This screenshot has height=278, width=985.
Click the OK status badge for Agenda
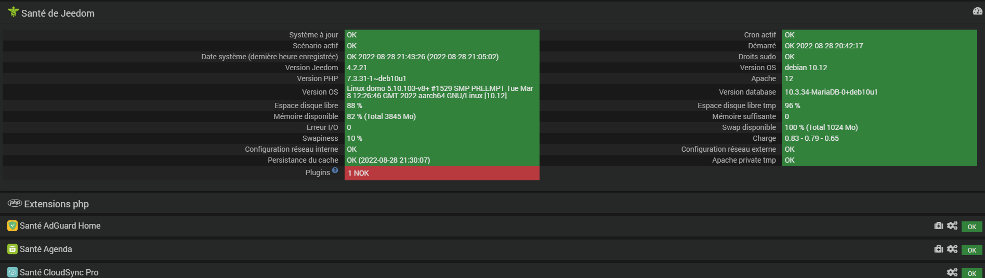971,250
